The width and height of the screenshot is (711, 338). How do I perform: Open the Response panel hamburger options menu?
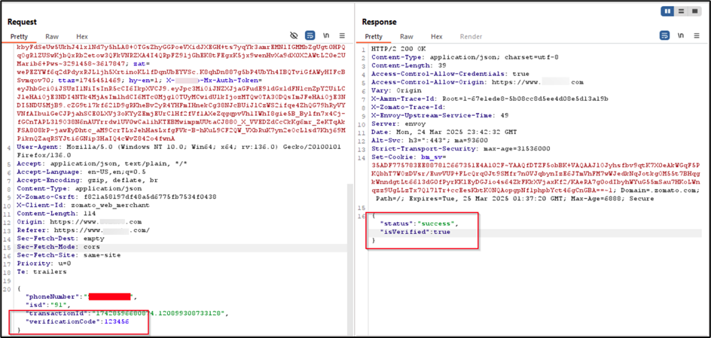pos(696,36)
